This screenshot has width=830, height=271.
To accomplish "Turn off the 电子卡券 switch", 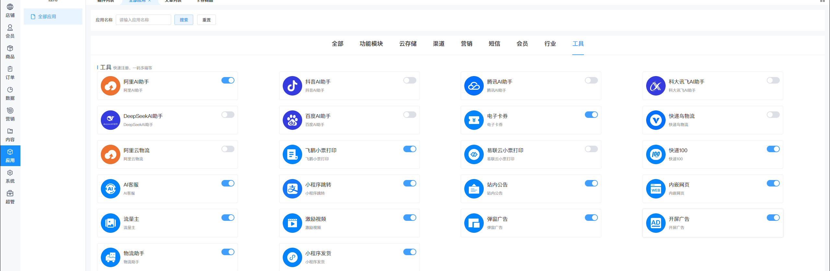I will click(x=591, y=115).
